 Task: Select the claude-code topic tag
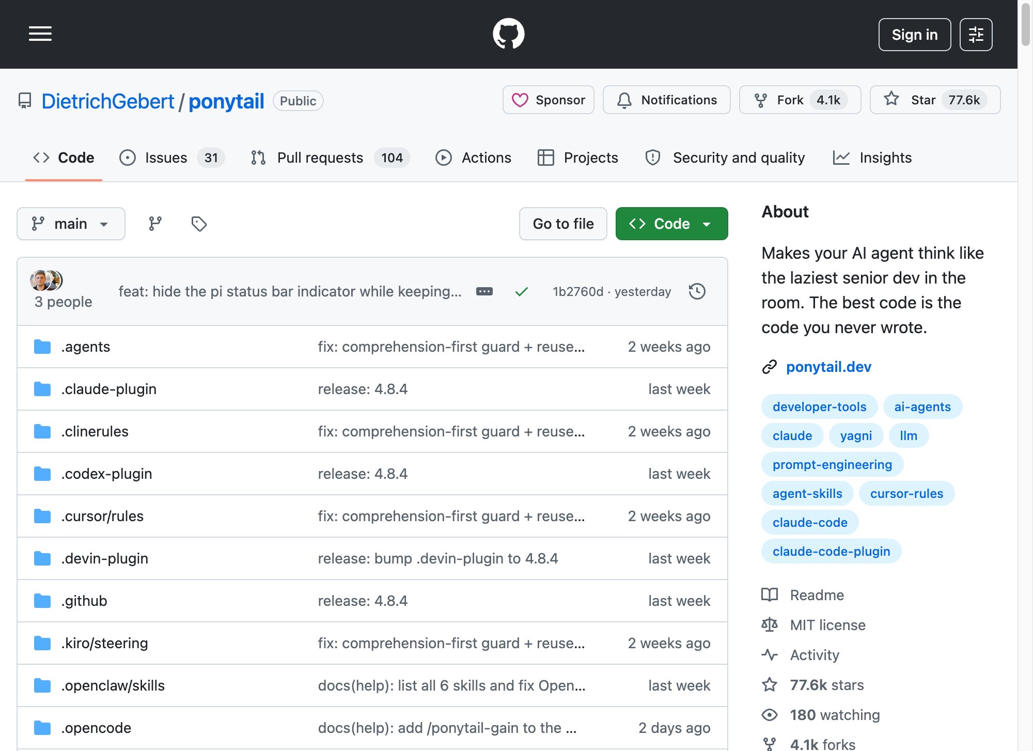810,522
